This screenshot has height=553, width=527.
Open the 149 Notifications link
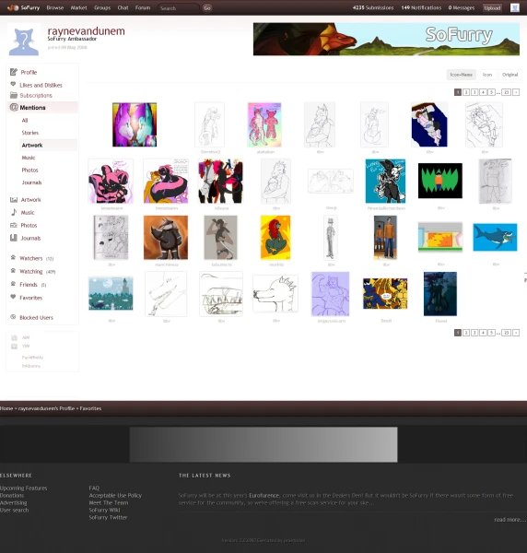pos(421,7)
